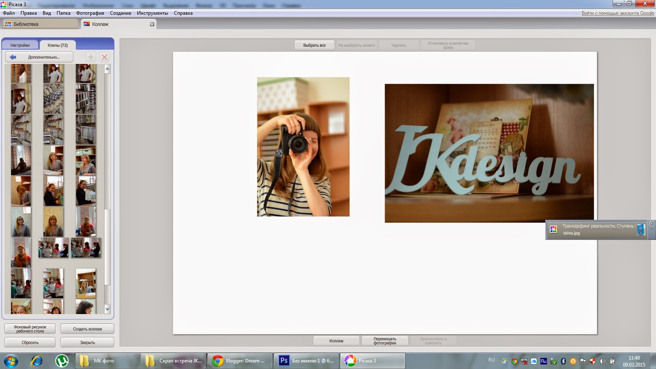Click the Создать коллаж button
This screenshot has height=369, width=656.
[x=87, y=329]
